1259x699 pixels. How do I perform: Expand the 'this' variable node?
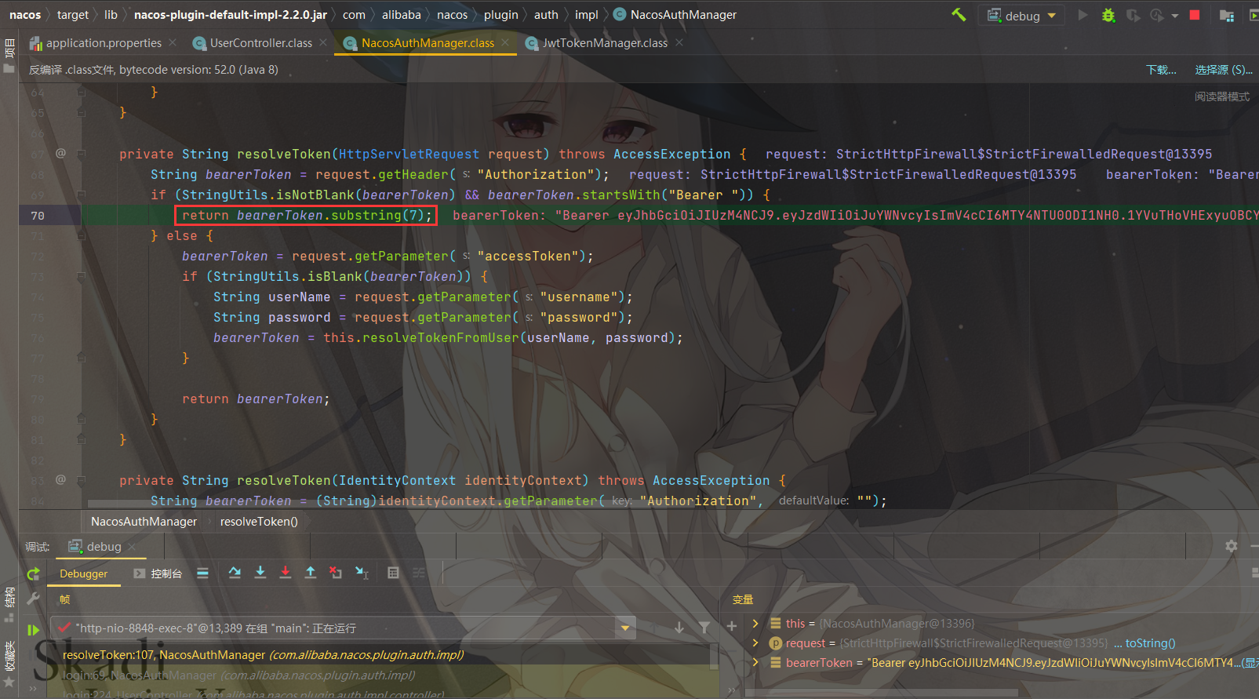[755, 624]
